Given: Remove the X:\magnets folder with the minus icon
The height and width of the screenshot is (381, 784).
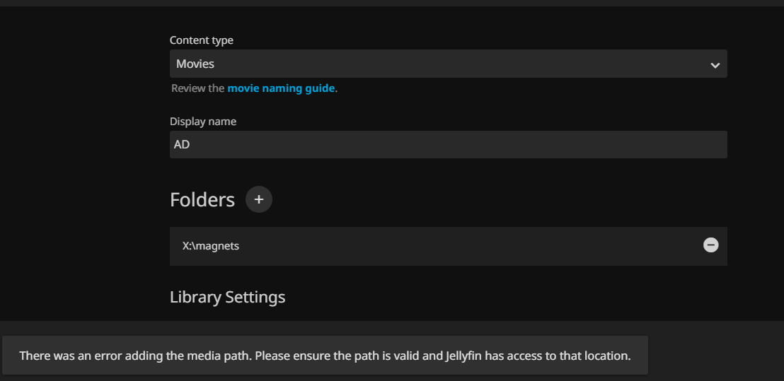Looking at the screenshot, I should point(710,245).
